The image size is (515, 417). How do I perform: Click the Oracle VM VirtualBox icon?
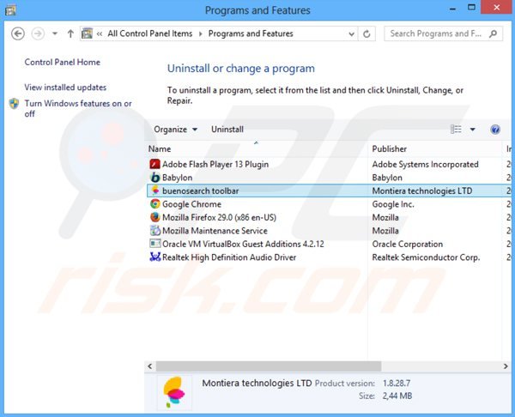point(154,244)
